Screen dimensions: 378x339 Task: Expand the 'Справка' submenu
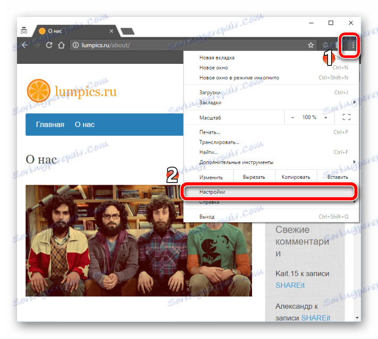tap(272, 202)
